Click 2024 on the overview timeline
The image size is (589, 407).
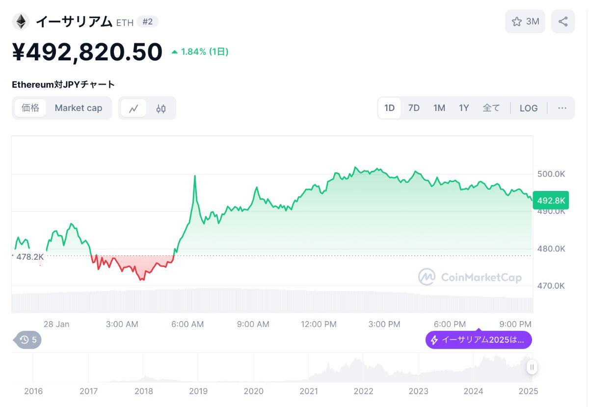pos(474,391)
